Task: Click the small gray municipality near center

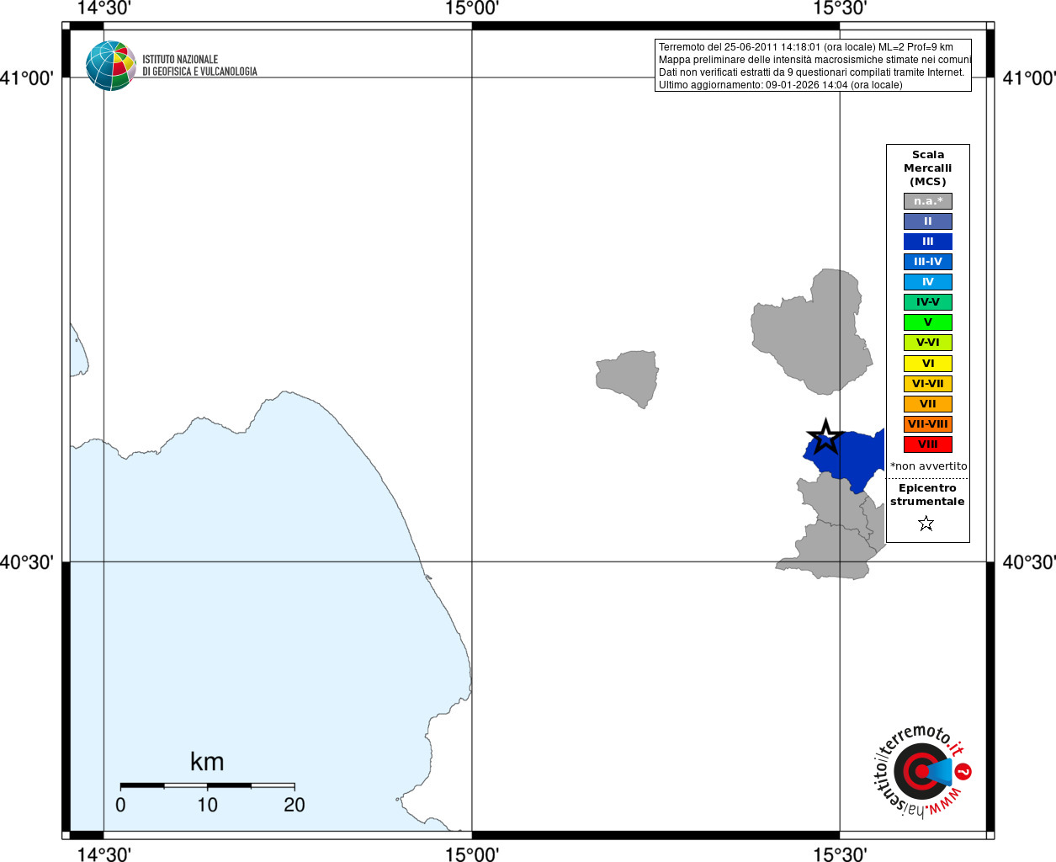Action: tap(628, 379)
